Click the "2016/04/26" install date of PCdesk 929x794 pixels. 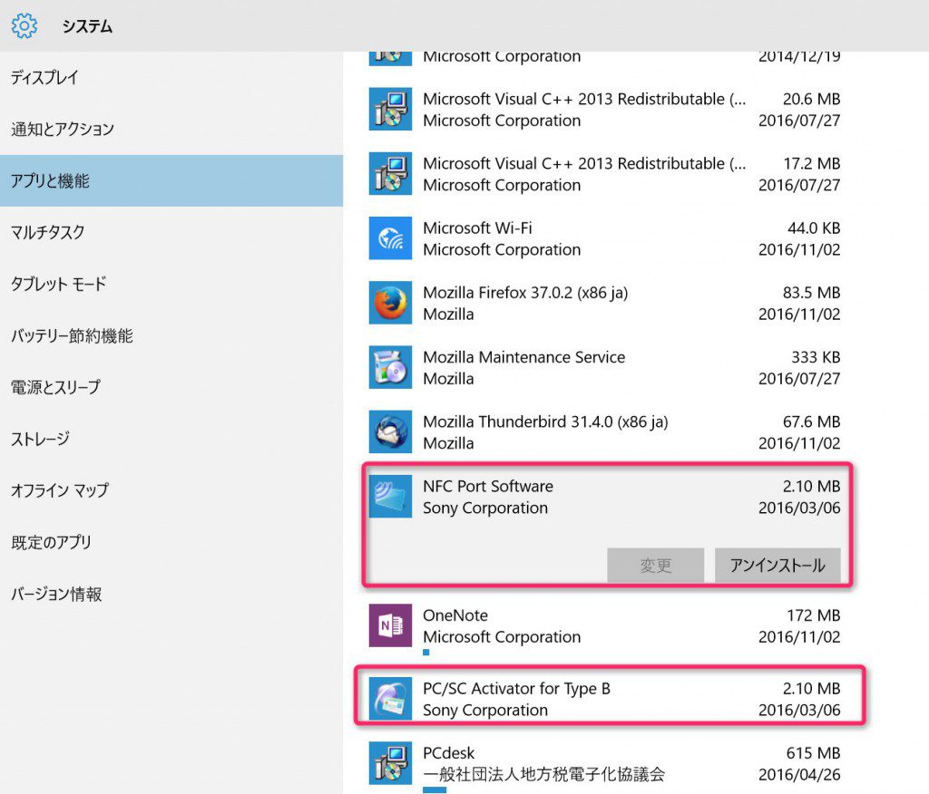(x=799, y=774)
